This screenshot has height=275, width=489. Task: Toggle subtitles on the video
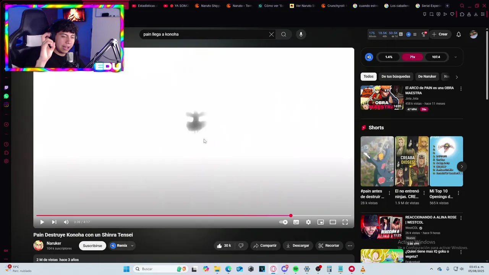point(296,222)
